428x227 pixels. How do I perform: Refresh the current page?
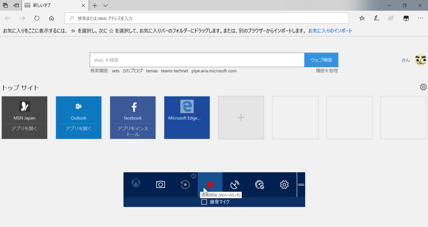click(37, 18)
